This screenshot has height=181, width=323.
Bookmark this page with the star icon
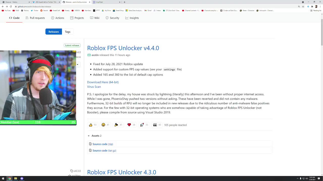[x=303, y=7]
